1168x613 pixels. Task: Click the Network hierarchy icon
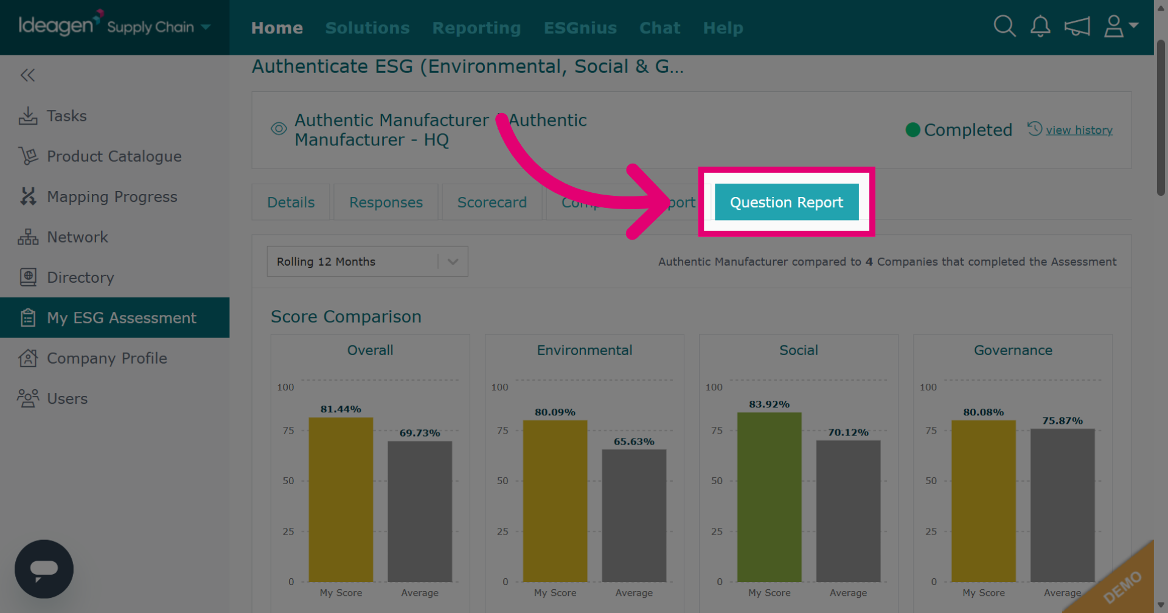[x=28, y=237]
